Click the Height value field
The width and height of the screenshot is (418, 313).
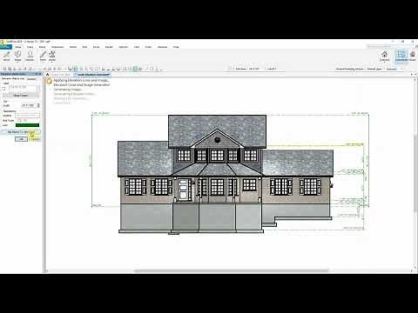pyautogui.click(x=29, y=105)
